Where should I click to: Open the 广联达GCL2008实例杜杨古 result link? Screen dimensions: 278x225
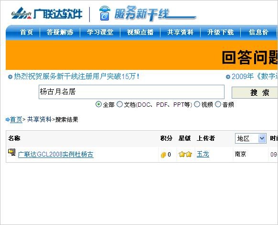tap(56, 154)
